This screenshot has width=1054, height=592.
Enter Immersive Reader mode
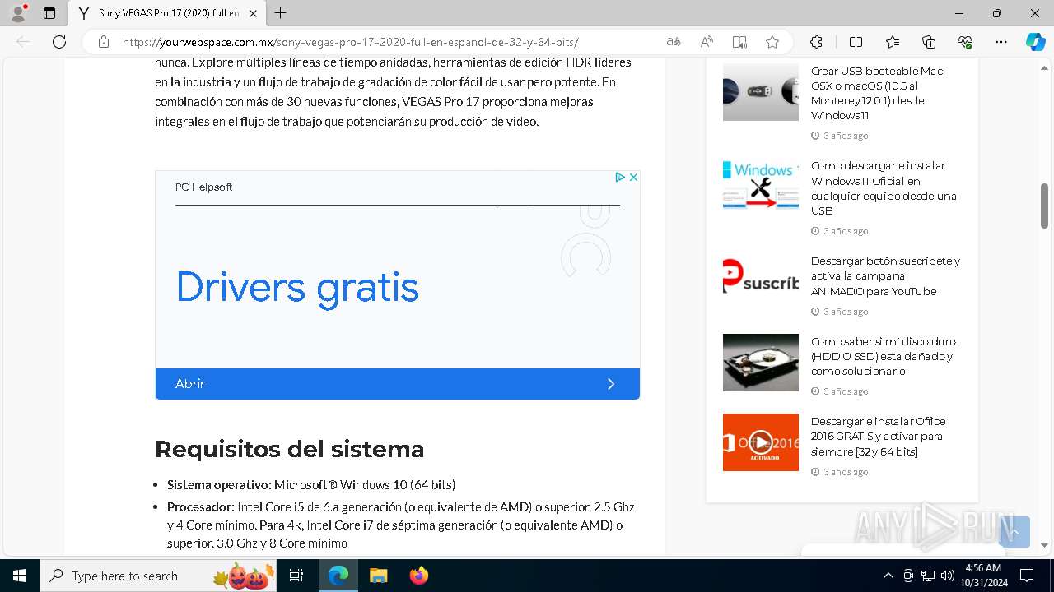739,42
